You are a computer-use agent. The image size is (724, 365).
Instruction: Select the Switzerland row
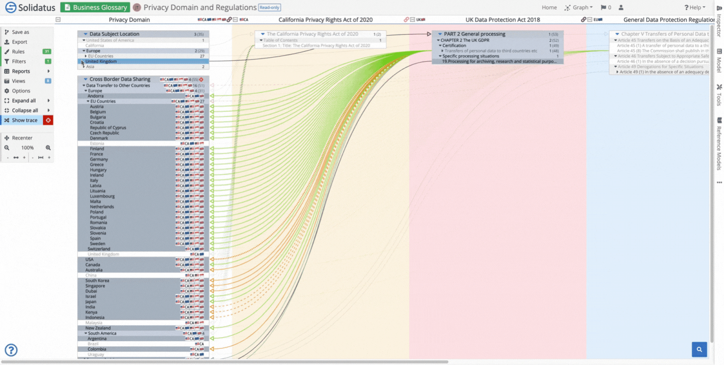(143, 249)
